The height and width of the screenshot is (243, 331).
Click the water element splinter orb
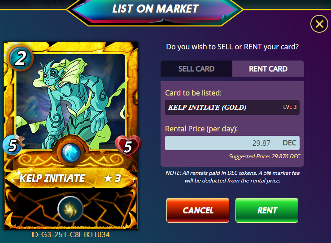(71, 152)
